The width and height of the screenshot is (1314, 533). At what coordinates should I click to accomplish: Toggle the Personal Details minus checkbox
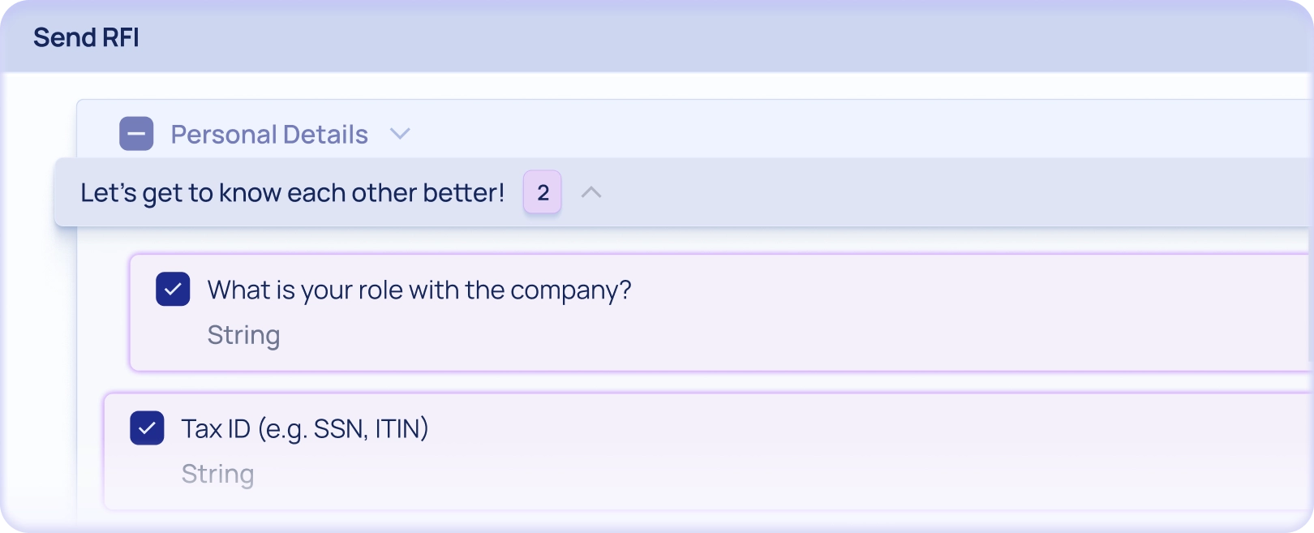click(x=136, y=134)
